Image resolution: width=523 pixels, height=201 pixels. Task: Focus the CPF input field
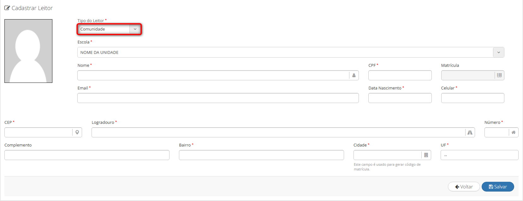(400, 75)
